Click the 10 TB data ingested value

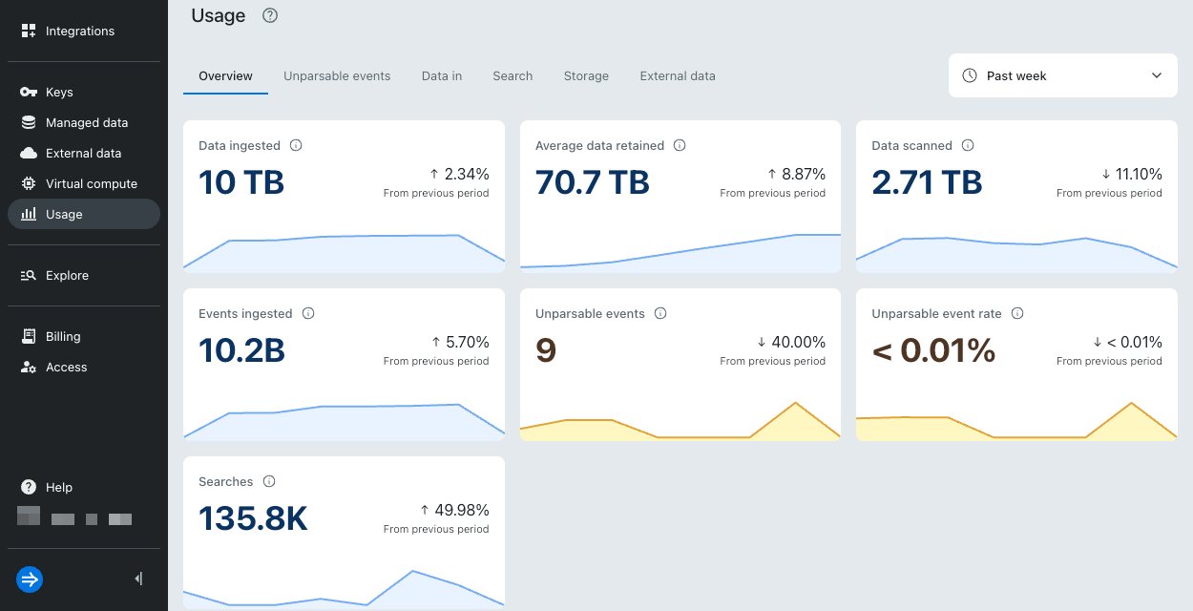[241, 181]
